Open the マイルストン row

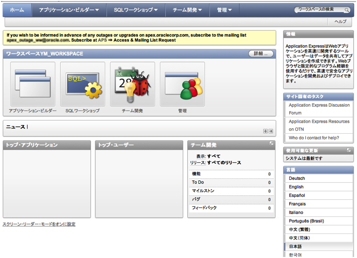[231, 191]
